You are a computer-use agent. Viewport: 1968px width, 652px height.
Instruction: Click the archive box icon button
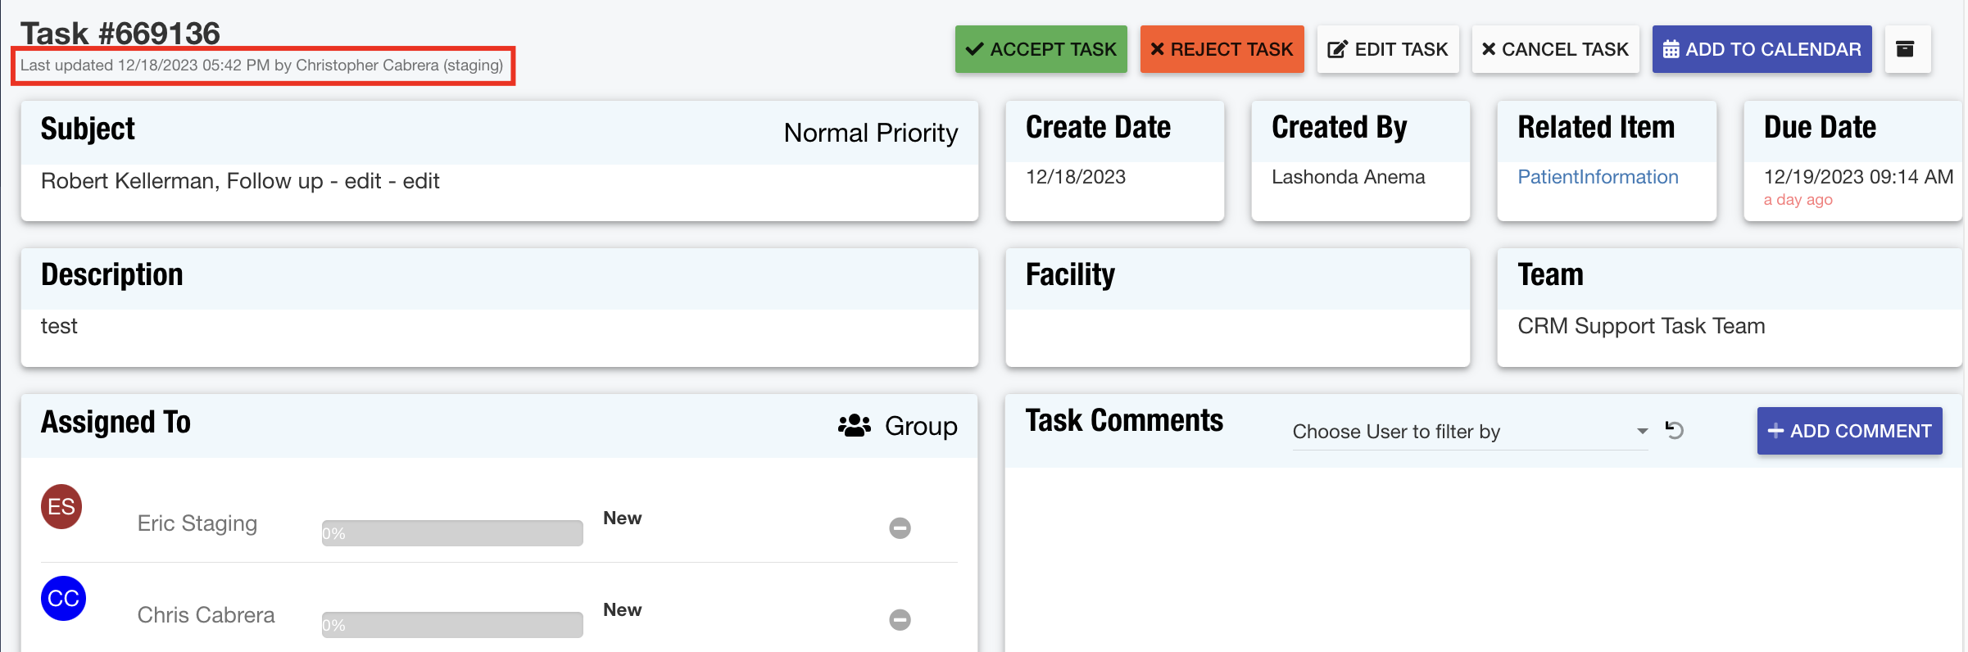[1906, 50]
